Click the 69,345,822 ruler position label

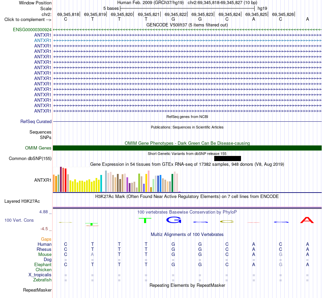coord(175,14)
